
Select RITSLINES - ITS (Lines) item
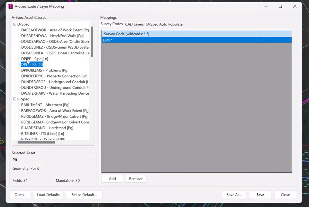(43, 134)
